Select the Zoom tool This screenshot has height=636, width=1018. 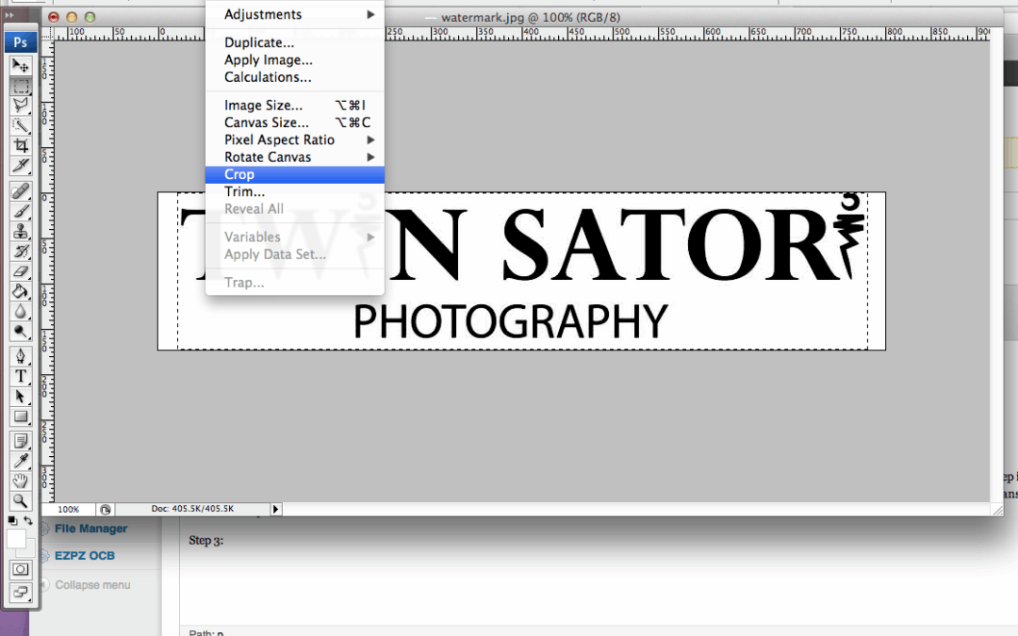click(21, 501)
